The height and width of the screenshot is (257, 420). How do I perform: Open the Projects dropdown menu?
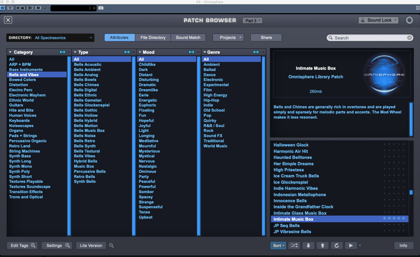click(228, 38)
